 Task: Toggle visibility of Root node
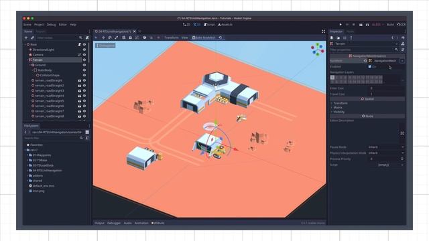pos(84,45)
